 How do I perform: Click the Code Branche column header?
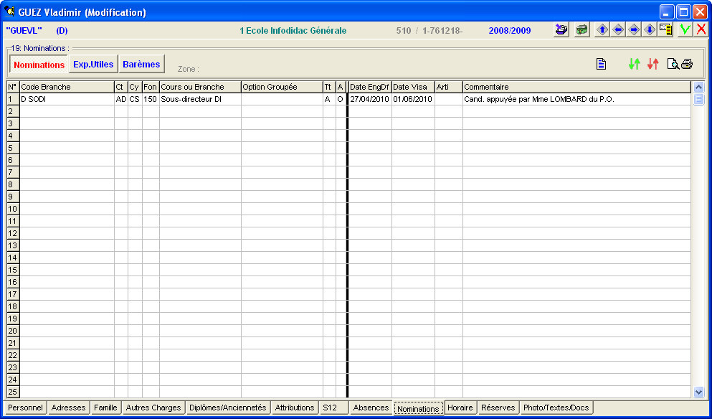point(67,87)
